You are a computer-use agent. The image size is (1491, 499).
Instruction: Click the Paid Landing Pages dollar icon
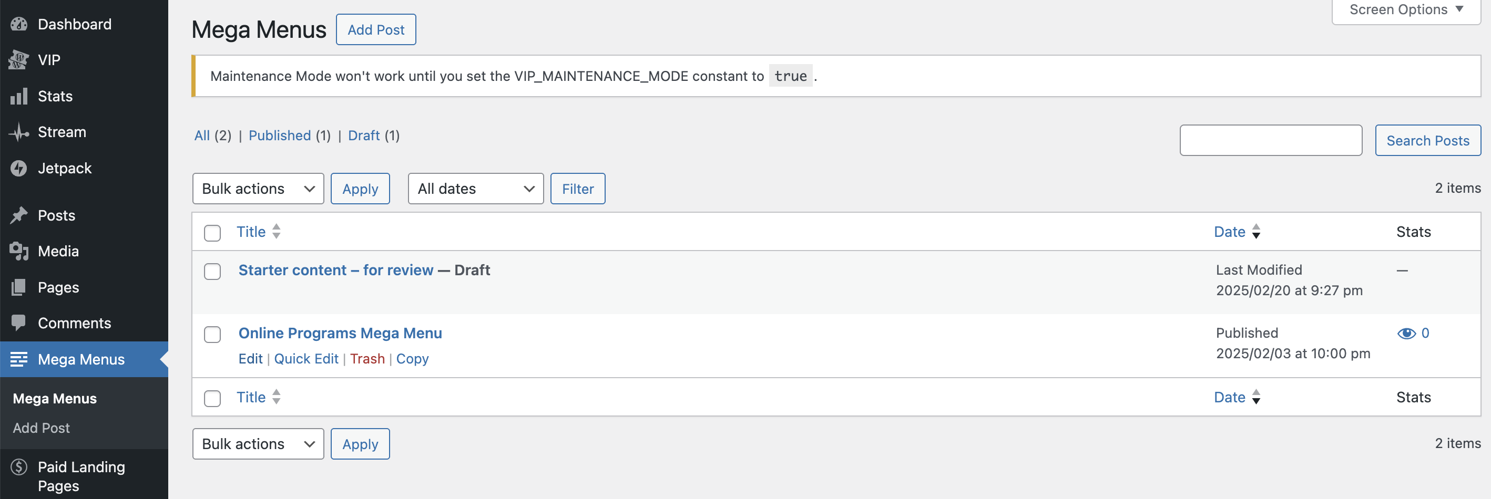pos(19,467)
